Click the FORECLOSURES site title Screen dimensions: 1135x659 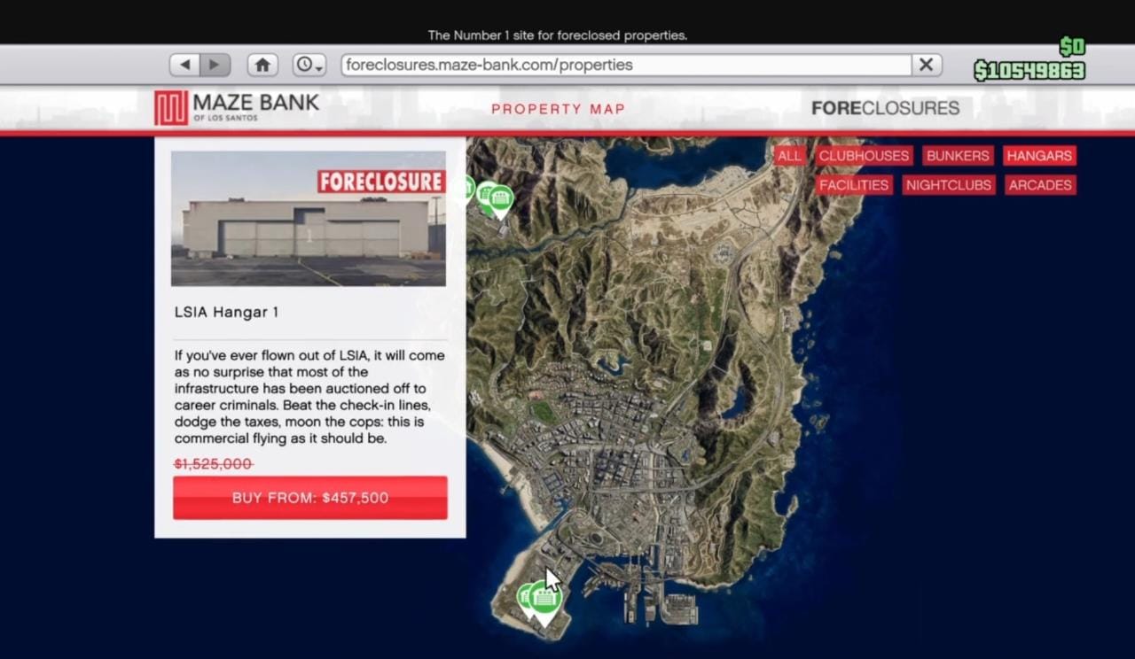tap(885, 108)
